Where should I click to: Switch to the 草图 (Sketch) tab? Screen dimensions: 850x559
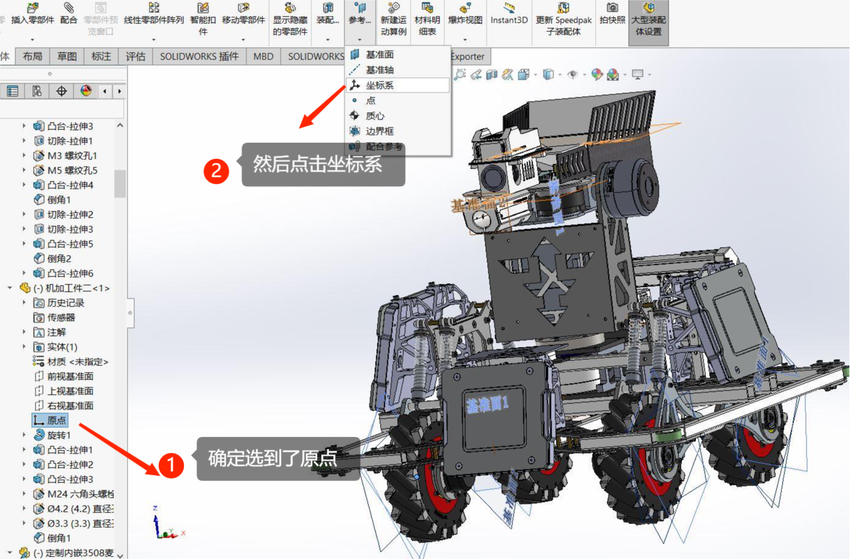[67, 56]
